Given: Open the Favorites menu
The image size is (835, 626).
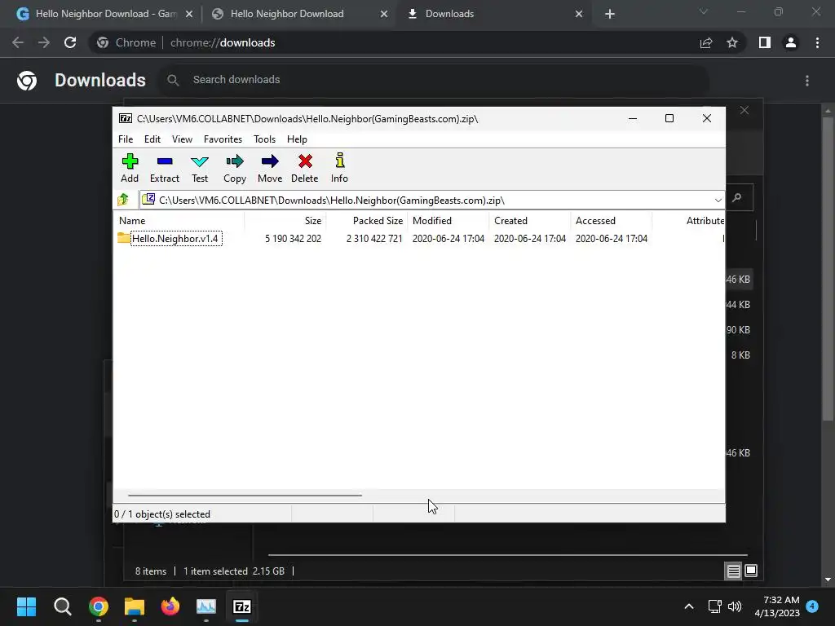Looking at the screenshot, I should pos(223,139).
